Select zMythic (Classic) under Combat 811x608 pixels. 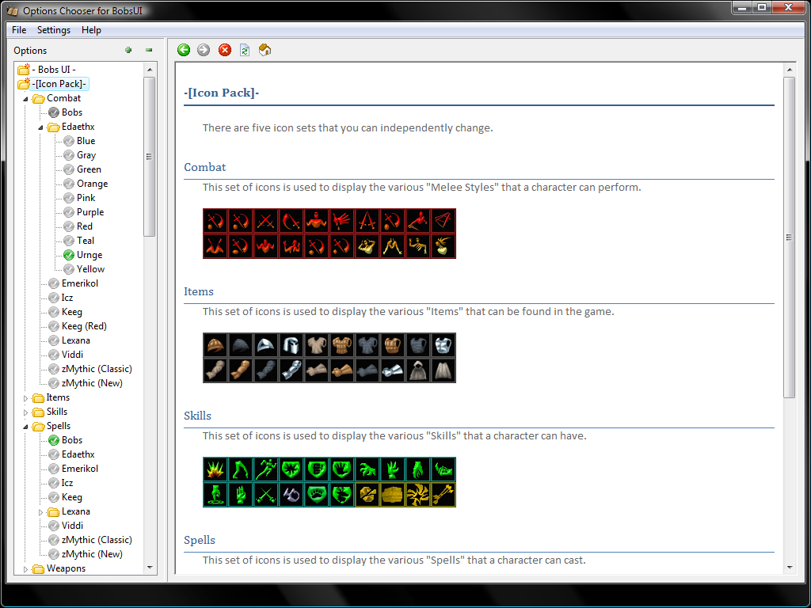point(97,369)
